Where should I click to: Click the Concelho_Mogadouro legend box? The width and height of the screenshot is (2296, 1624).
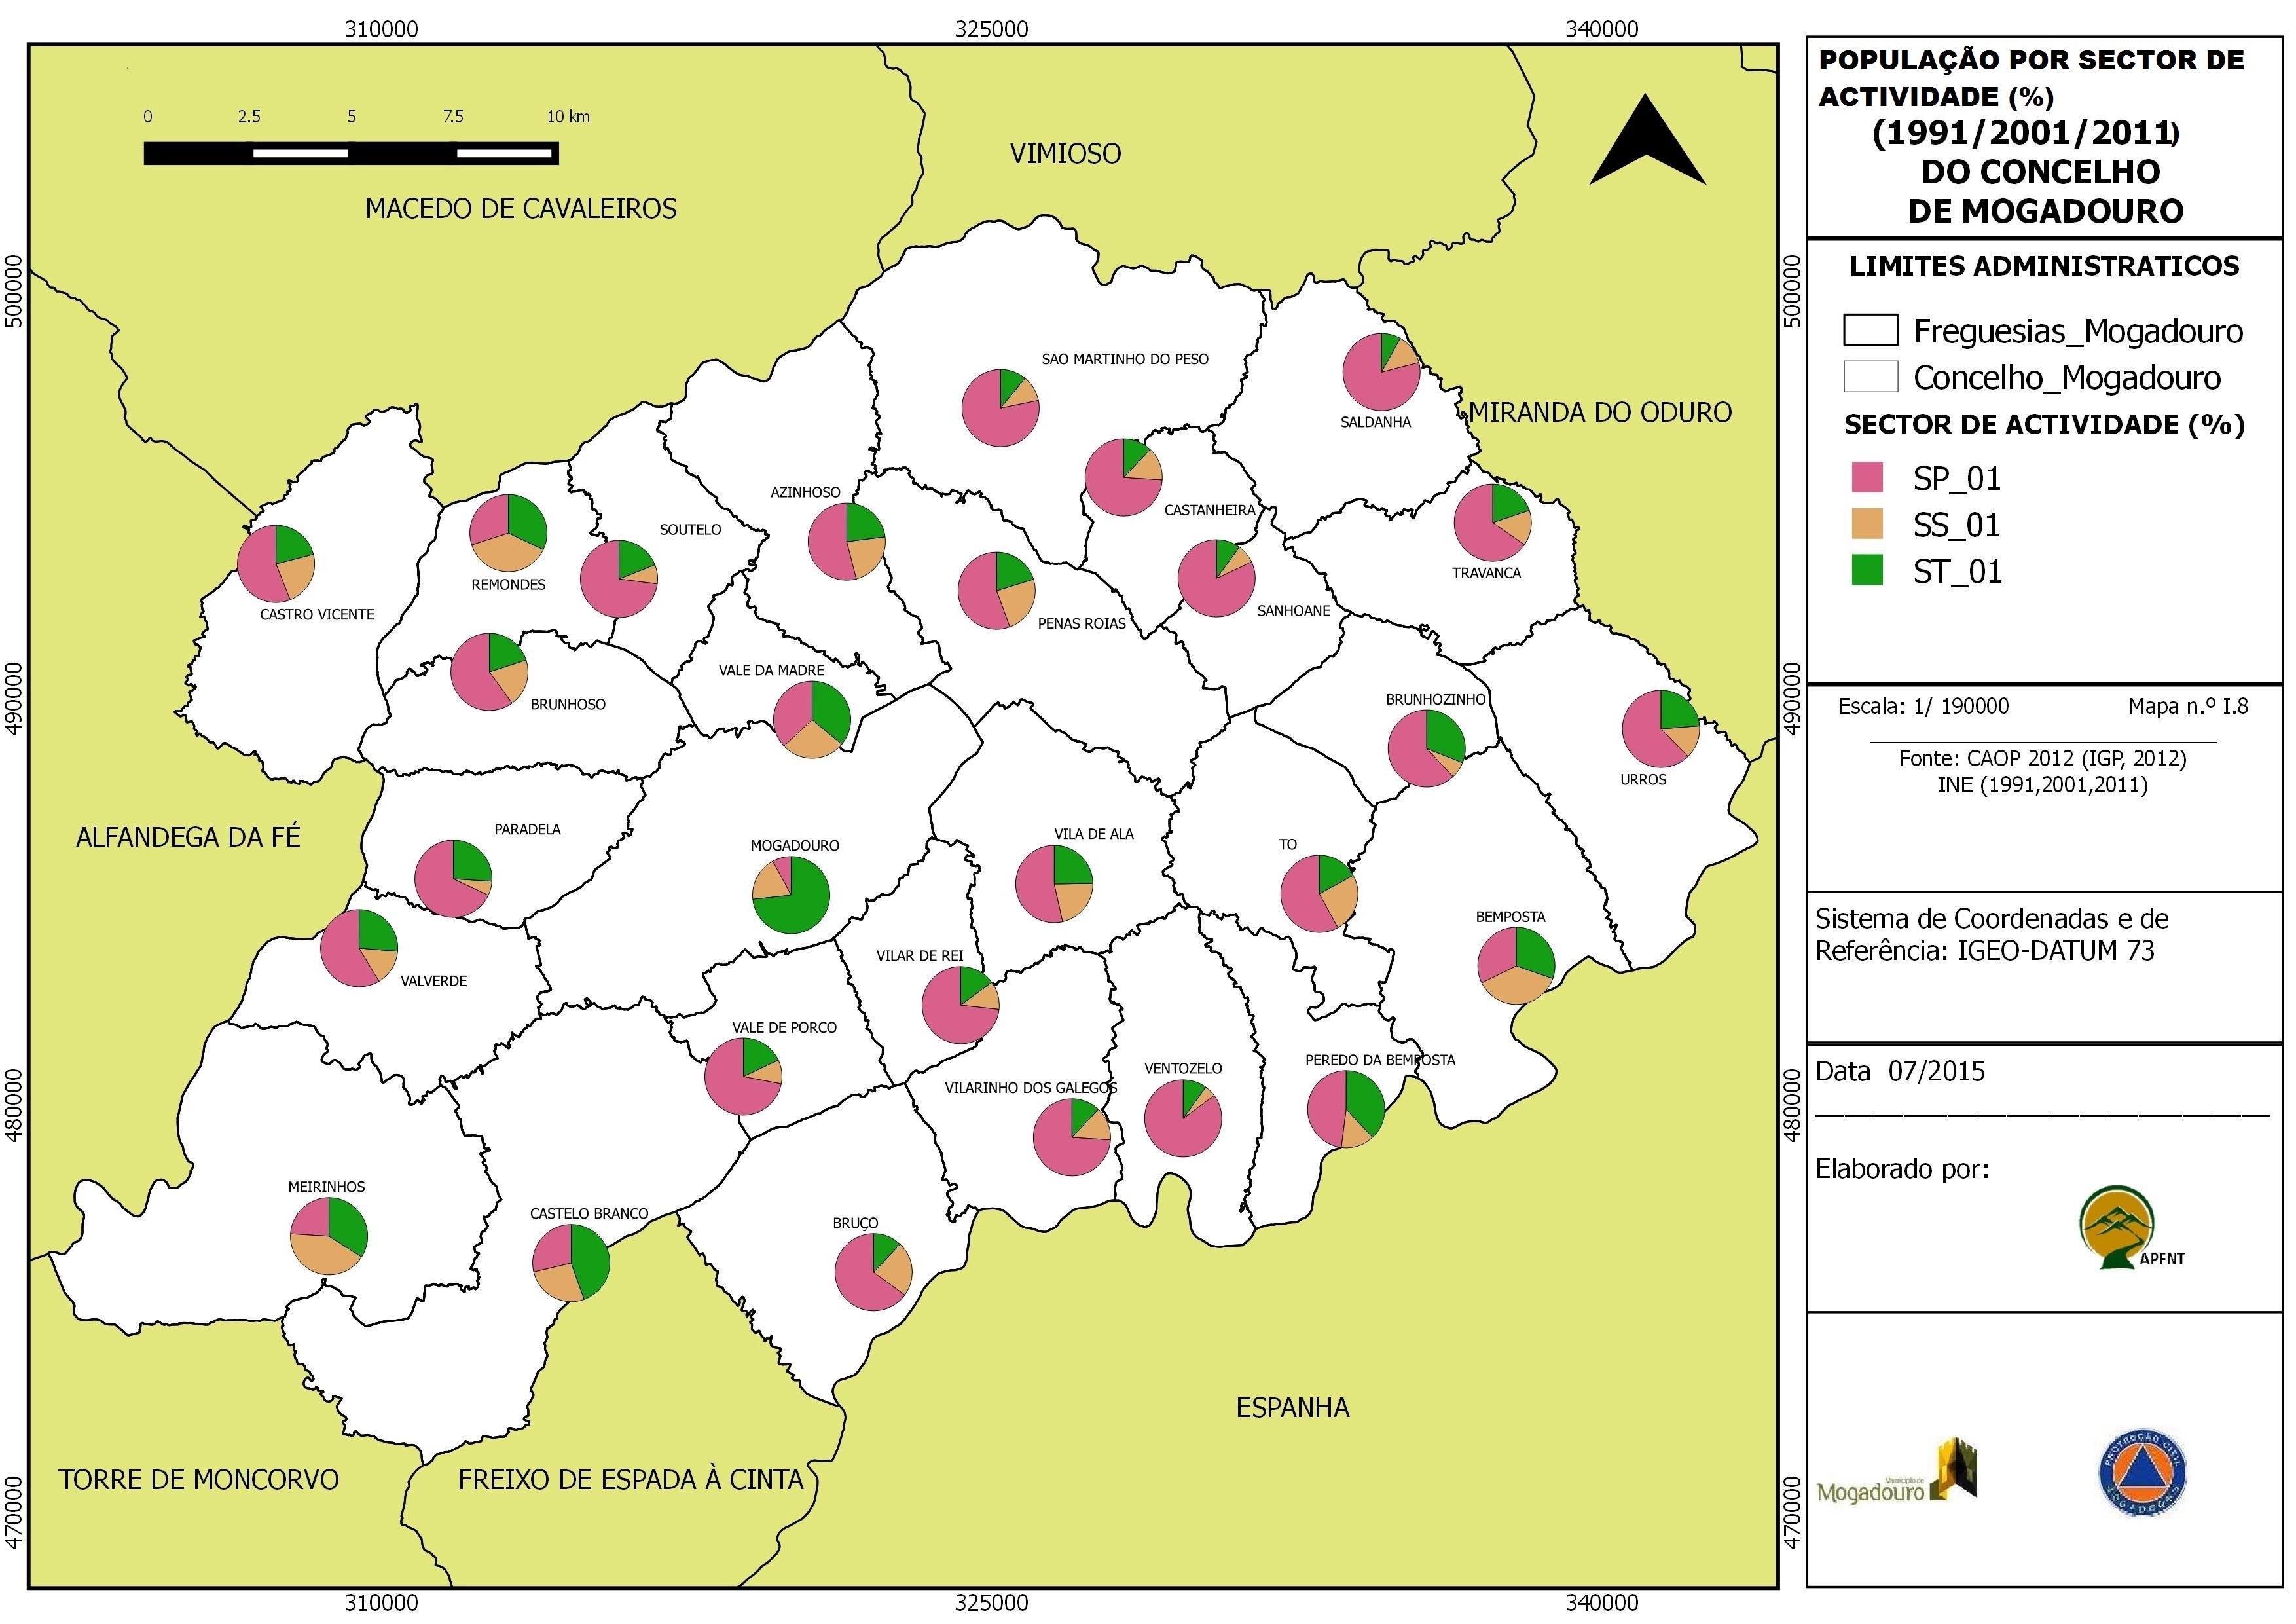(1870, 377)
